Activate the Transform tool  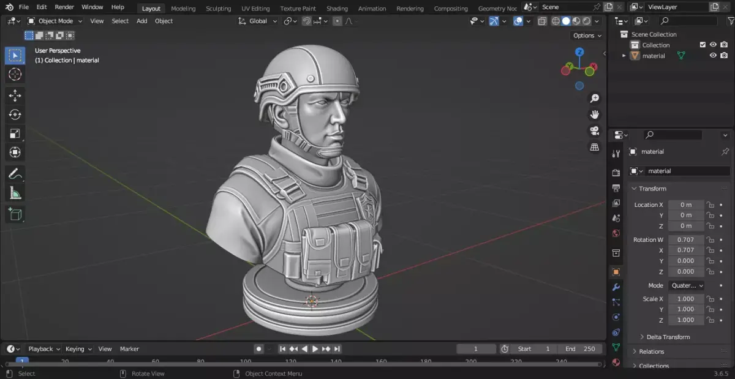point(15,152)
